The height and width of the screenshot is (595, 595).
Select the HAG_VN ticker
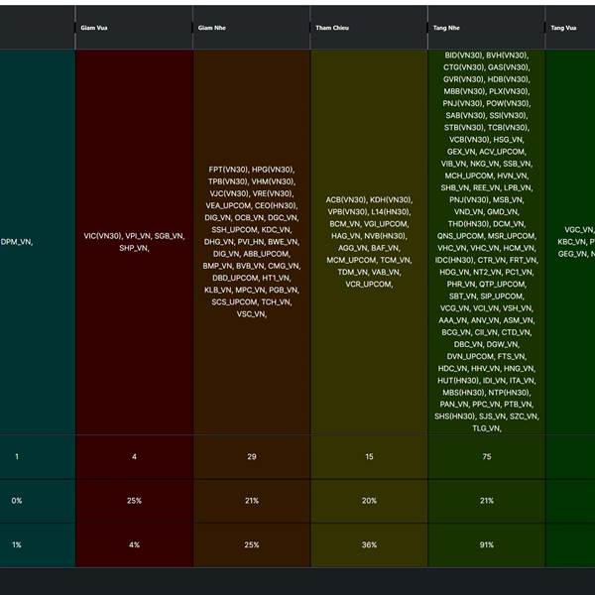[346, 236]
